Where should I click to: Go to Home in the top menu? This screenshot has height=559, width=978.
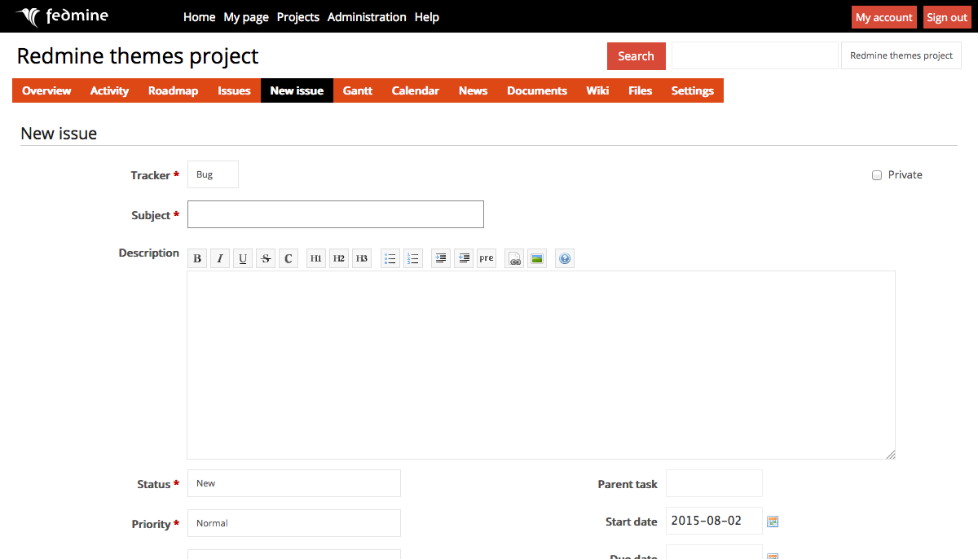[x=200, y=17]
